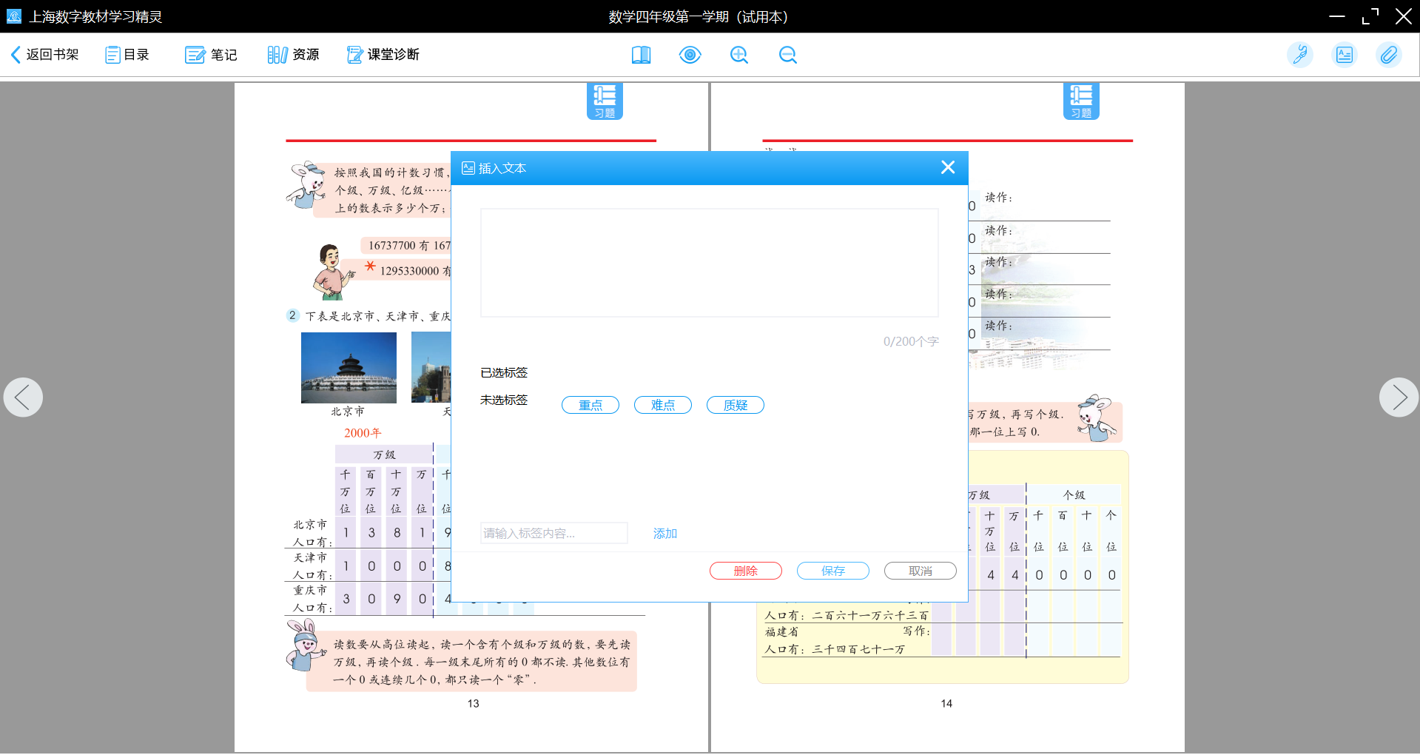Viewport: 1420px width, 755px height.
Task: Click the 保存 save button
Action: [x=832, y=571]
